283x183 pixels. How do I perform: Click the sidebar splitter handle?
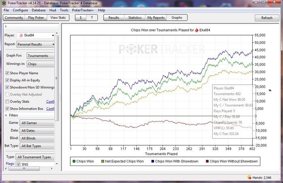coord(60,97)
